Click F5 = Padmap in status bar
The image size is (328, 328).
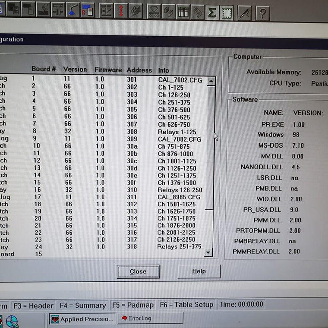tap(133, 305)
